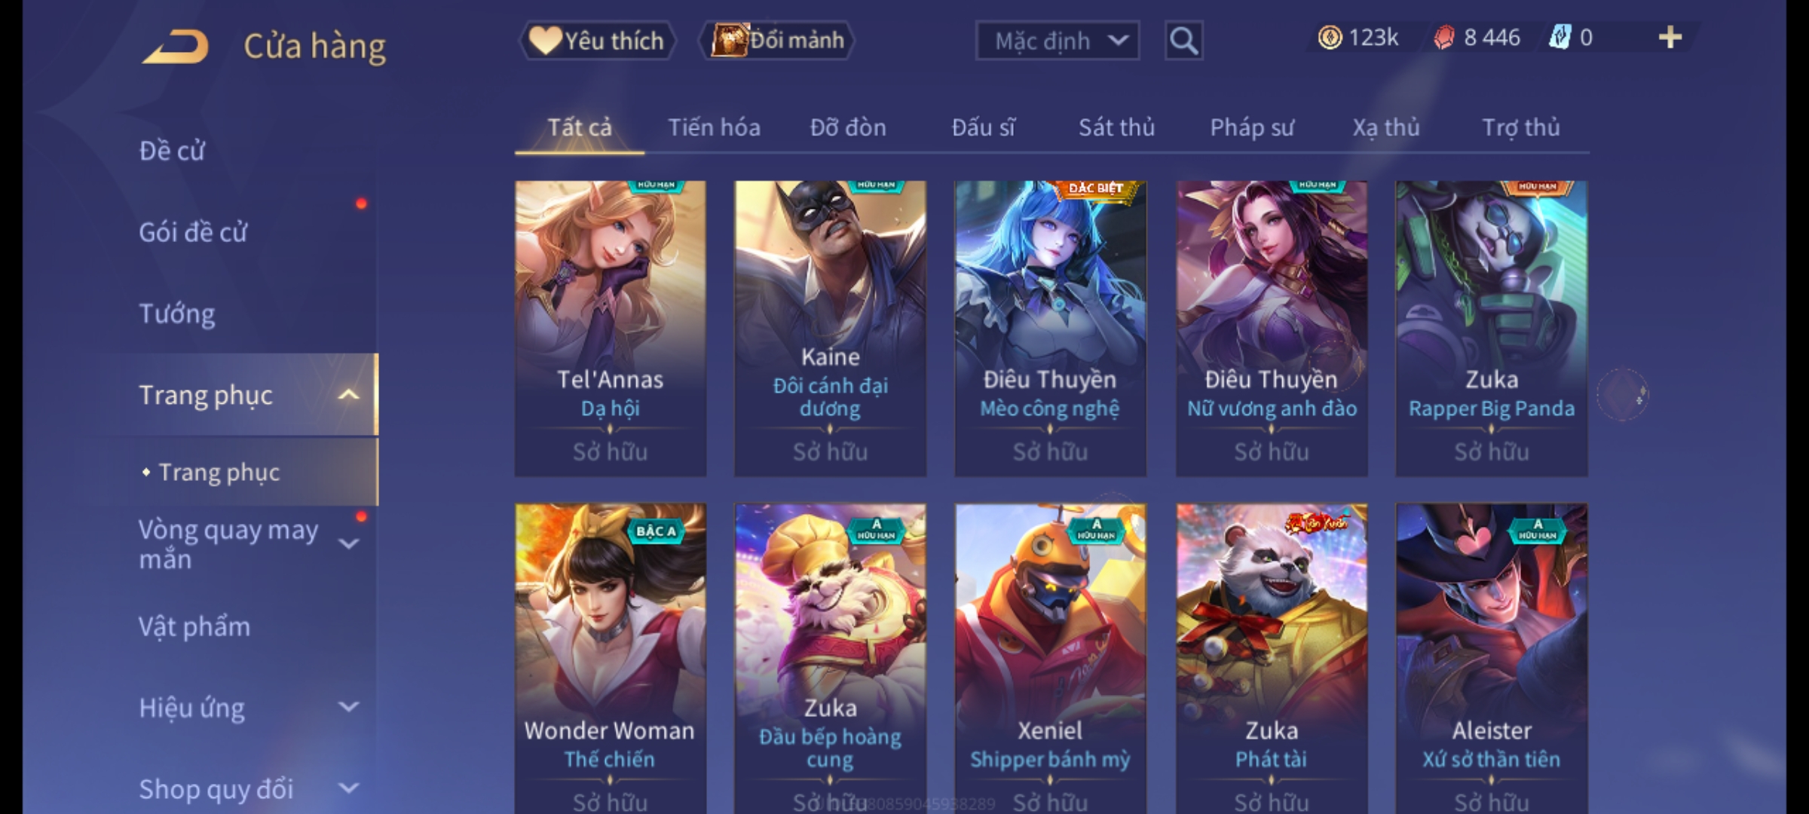The width and height of the screenshot is (1809, 814).
Task: Tap the gold coin icon showing 123k
Action: [1330, 38]
